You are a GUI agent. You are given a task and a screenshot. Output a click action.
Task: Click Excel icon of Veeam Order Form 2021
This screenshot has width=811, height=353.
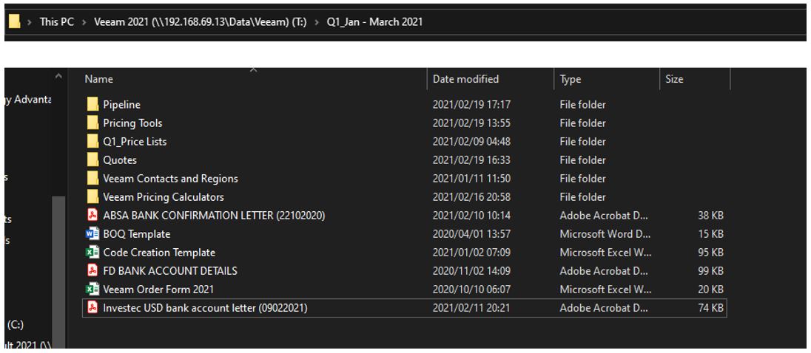pos(92,289)
